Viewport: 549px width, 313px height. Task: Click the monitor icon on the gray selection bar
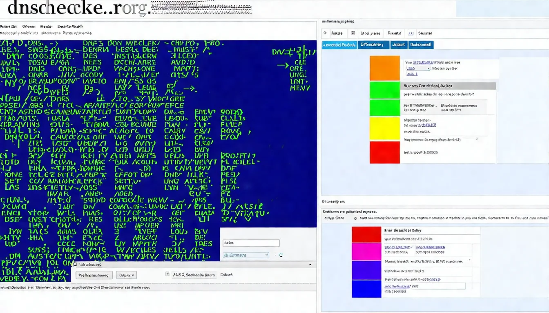(75, 264)
